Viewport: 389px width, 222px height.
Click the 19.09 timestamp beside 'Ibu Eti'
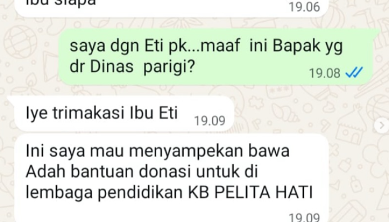[x=210, y=121]
